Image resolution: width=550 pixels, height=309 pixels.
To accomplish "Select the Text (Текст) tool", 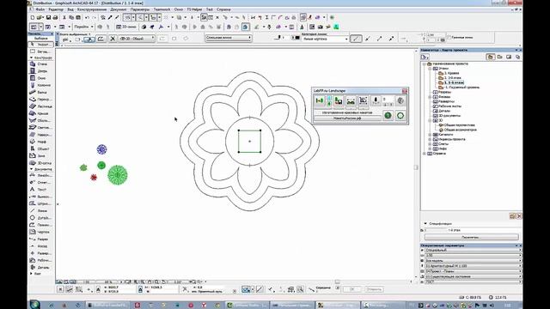I will click(x=40, y=190).
